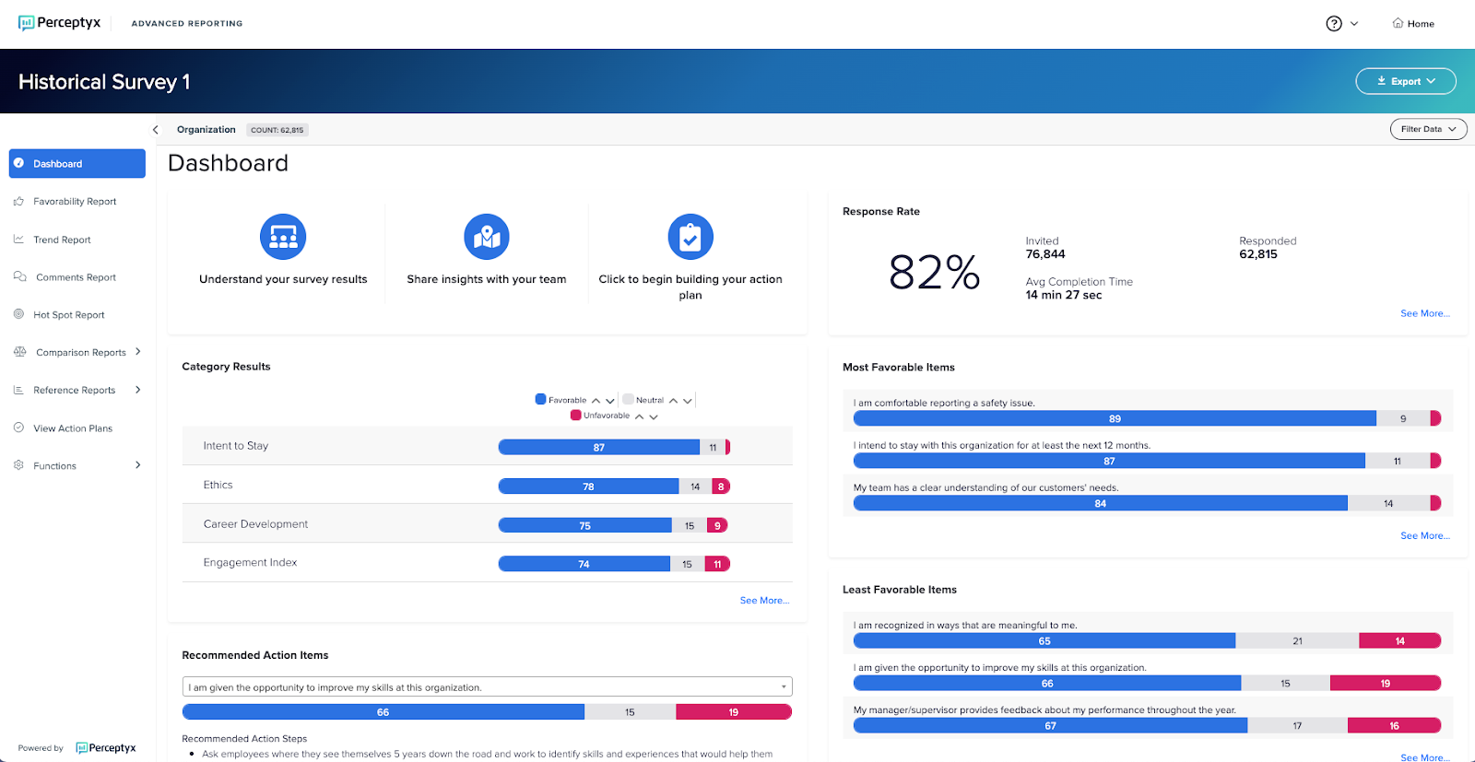Select the Ethics category row
This screenshot has height=762, width=1475.
(487, 485)
